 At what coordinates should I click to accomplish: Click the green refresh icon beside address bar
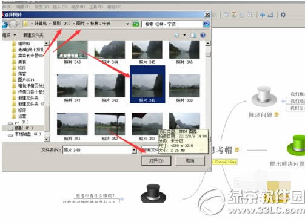136,24
